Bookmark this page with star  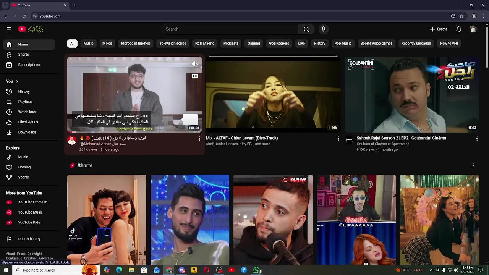click(461, 16)
